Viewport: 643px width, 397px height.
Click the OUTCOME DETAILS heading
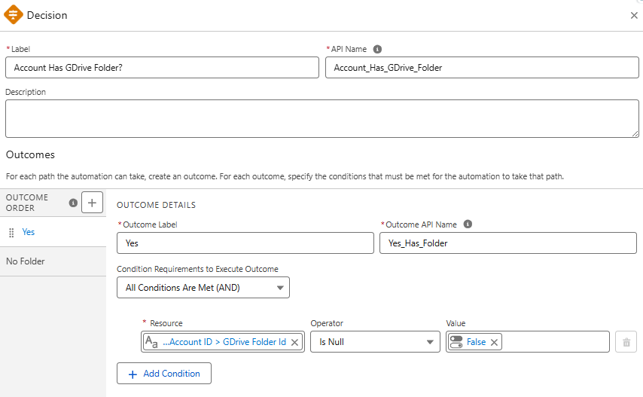[x=157, y=205]
